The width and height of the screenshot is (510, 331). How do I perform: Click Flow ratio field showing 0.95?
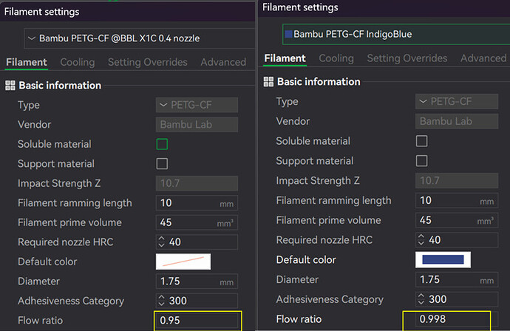tap(197, 320)
